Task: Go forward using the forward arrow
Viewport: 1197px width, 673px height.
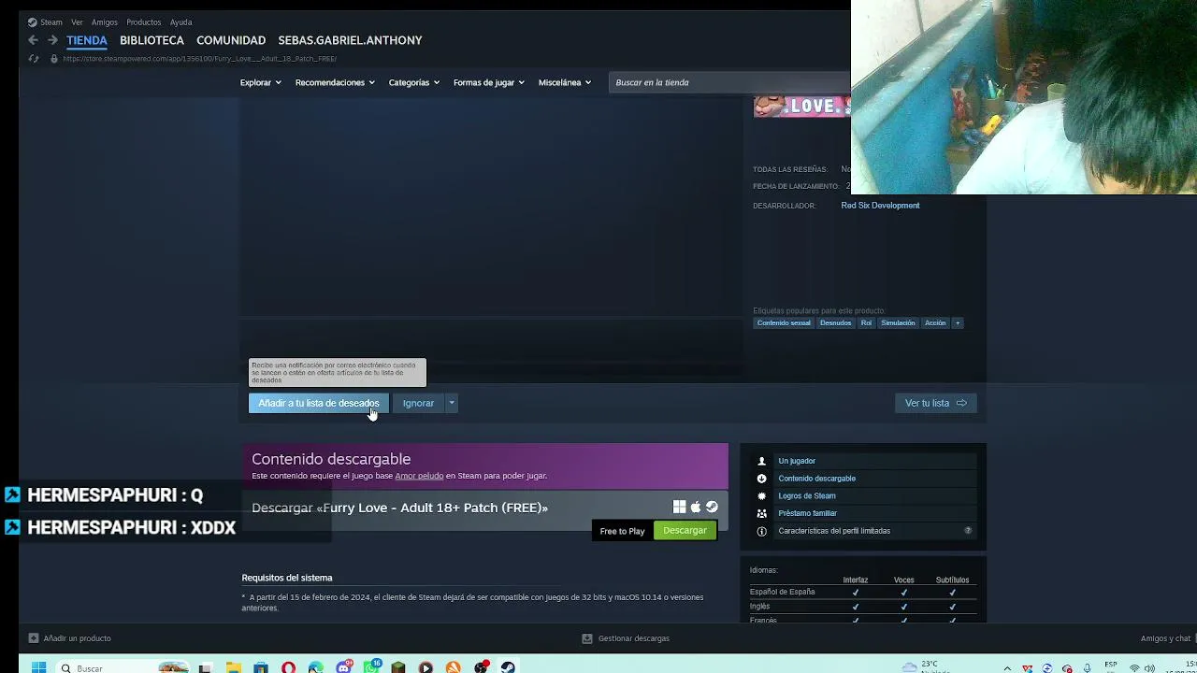Action: pos(52,40)
